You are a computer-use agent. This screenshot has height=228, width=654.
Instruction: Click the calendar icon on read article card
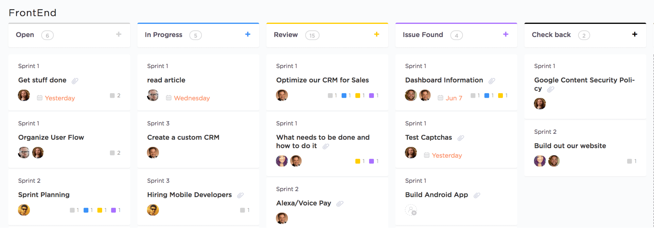pos(168,98)
